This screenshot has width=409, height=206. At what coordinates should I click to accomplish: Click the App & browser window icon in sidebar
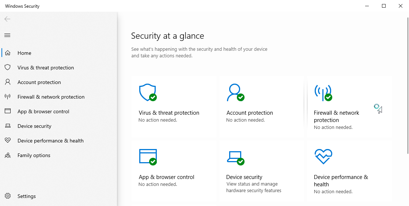(x=8, y=111)
